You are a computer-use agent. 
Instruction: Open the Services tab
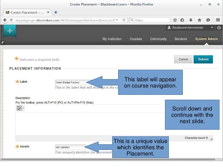click(181, 39)
